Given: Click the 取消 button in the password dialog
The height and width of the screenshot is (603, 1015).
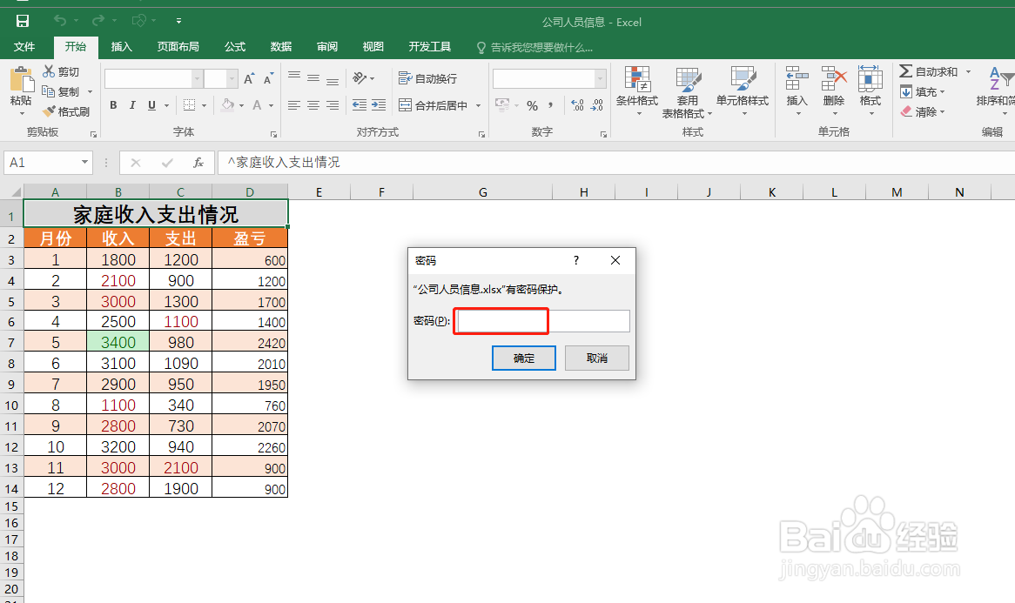Looking at the screenshot, I should click(596, 358).
